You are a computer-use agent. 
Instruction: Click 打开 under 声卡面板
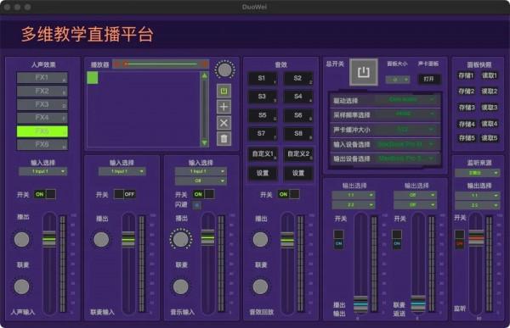click(x=428, y=79)
